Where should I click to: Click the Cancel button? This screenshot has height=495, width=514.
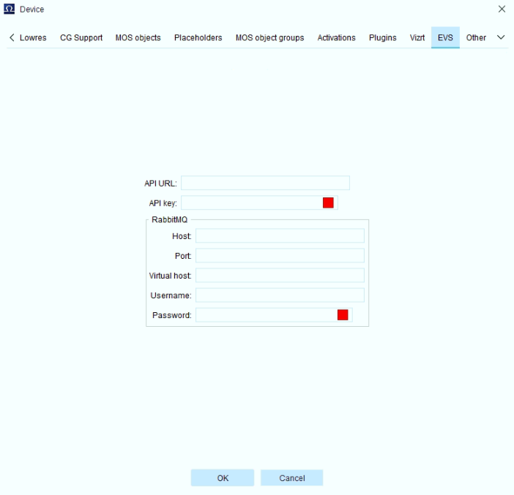coord(291,478)
